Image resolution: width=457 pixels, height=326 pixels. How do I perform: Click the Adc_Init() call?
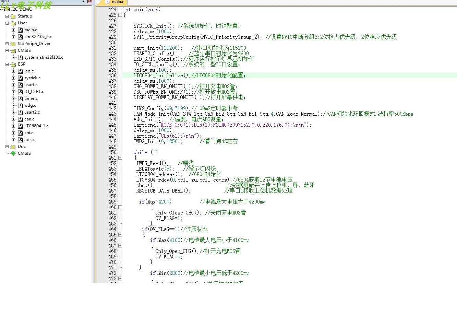pos(148,119)
